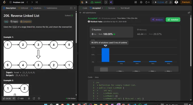
Task: Go to the previous problem arrow
Action: tap(27, 2)
